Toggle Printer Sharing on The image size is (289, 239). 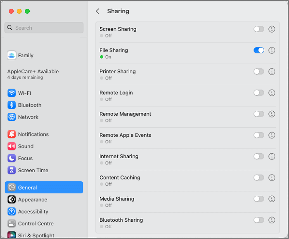pyautogui.click(x=259, y=71)
